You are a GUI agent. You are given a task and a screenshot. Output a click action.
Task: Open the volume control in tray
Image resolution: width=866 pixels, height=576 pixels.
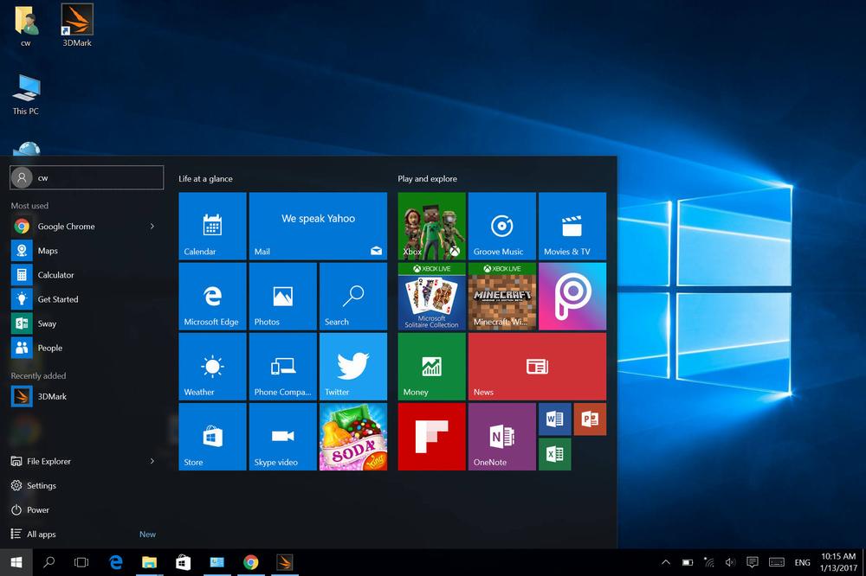coord(729,562)
